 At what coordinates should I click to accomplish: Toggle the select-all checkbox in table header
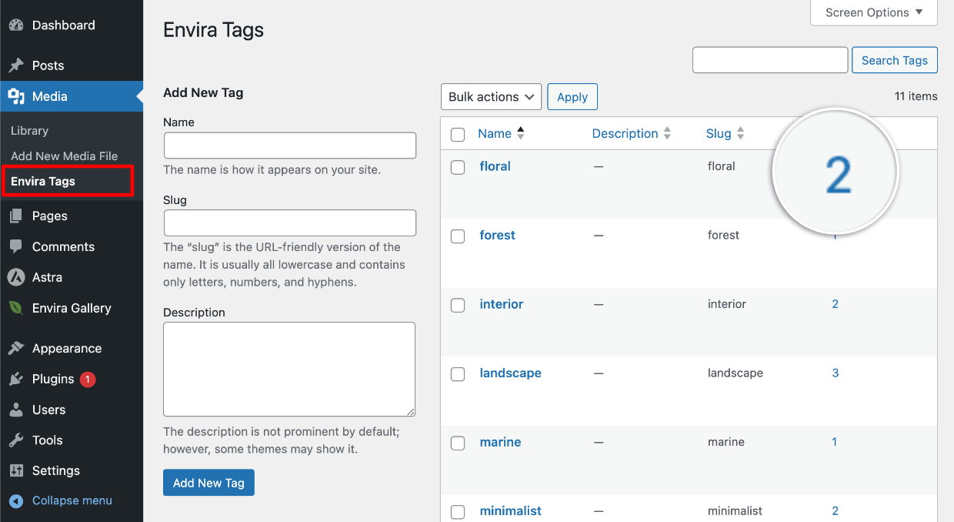(x=458, y=135)
